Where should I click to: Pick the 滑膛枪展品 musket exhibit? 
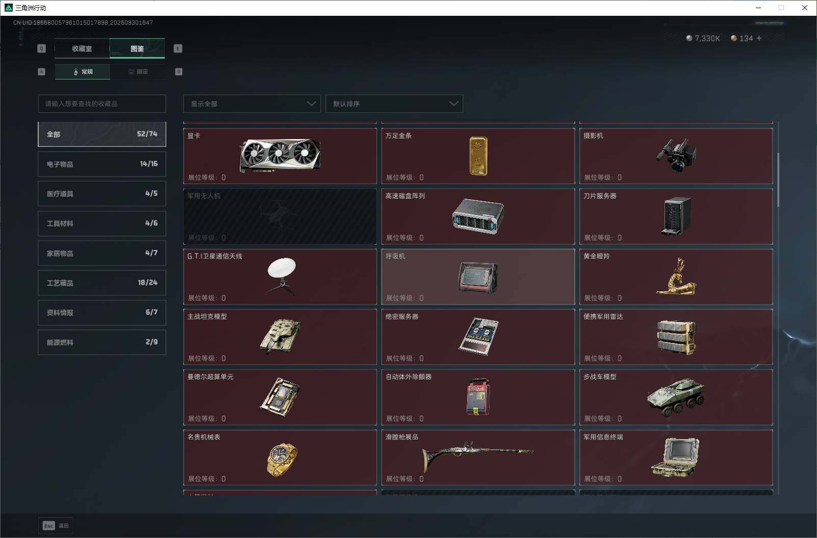click(478, 458)
